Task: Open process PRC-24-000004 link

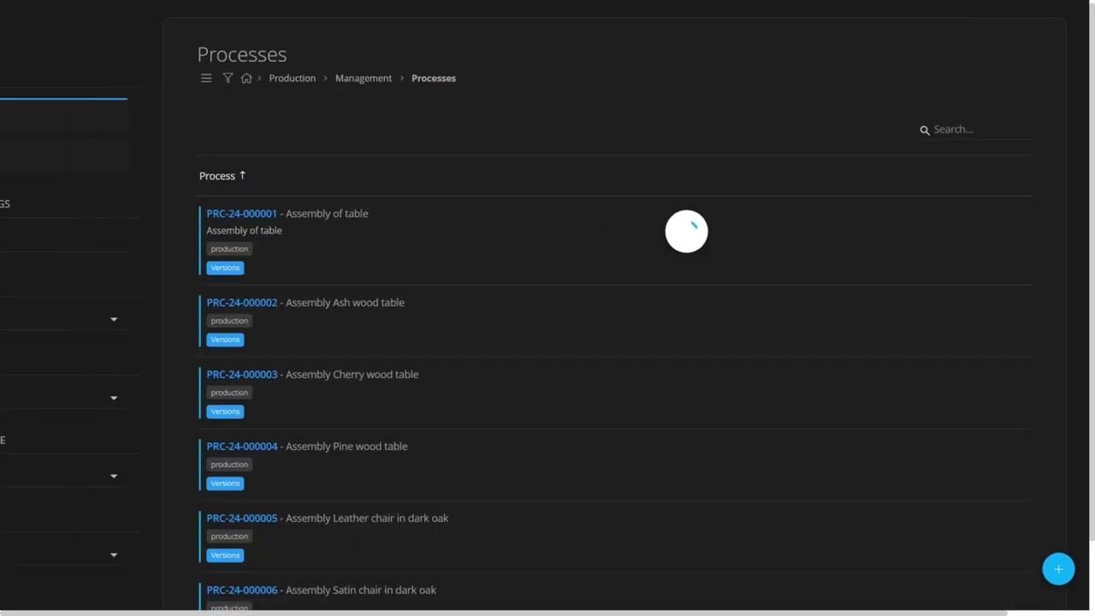Action: click(x=242, y=446)
